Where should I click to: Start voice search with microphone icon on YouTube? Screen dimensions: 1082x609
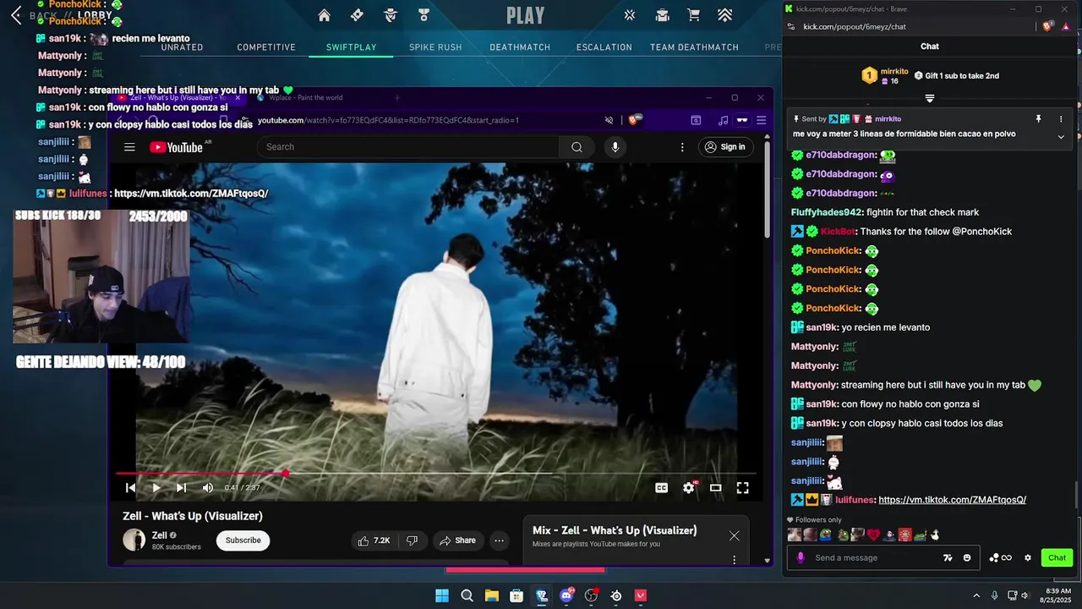click(615, 147)
